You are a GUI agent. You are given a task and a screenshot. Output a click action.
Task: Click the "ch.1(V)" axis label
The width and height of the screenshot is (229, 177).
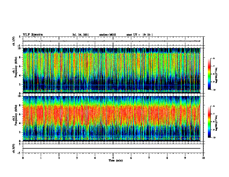(14, 41)
